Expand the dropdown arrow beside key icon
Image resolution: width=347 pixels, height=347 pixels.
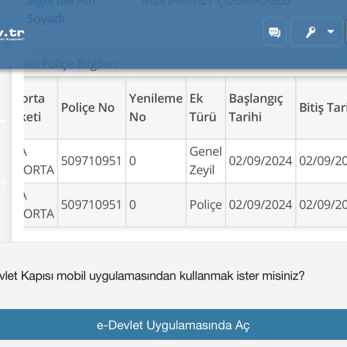pyautogui.click(x=331, y=32)
